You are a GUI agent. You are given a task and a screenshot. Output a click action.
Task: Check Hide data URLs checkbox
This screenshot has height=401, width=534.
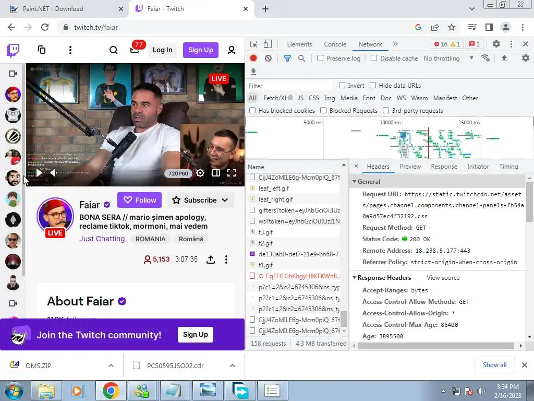point(373,85)
